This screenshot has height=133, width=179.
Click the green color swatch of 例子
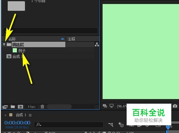[x=15, y=50]
